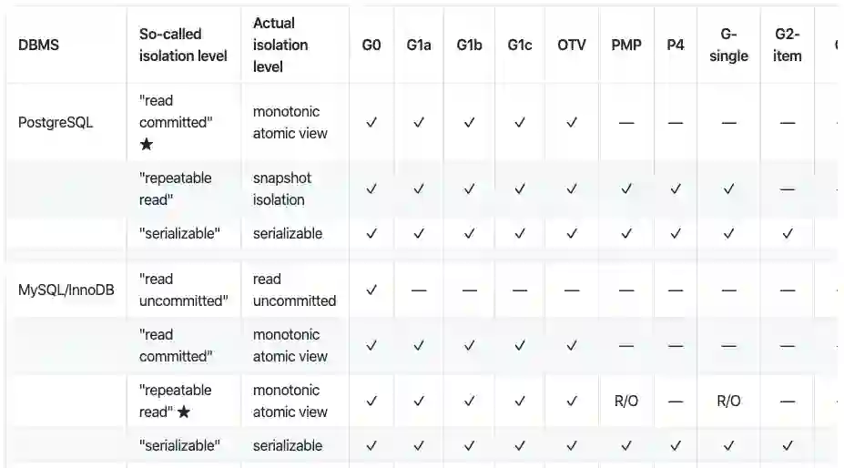Click the "Actual isolation level" column header
Image resolution: width=844 pixels, height=468 pixels.
(x=280, y=45)
